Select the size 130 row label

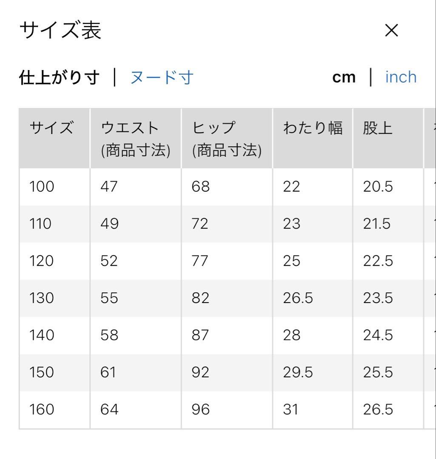[42, 298]
